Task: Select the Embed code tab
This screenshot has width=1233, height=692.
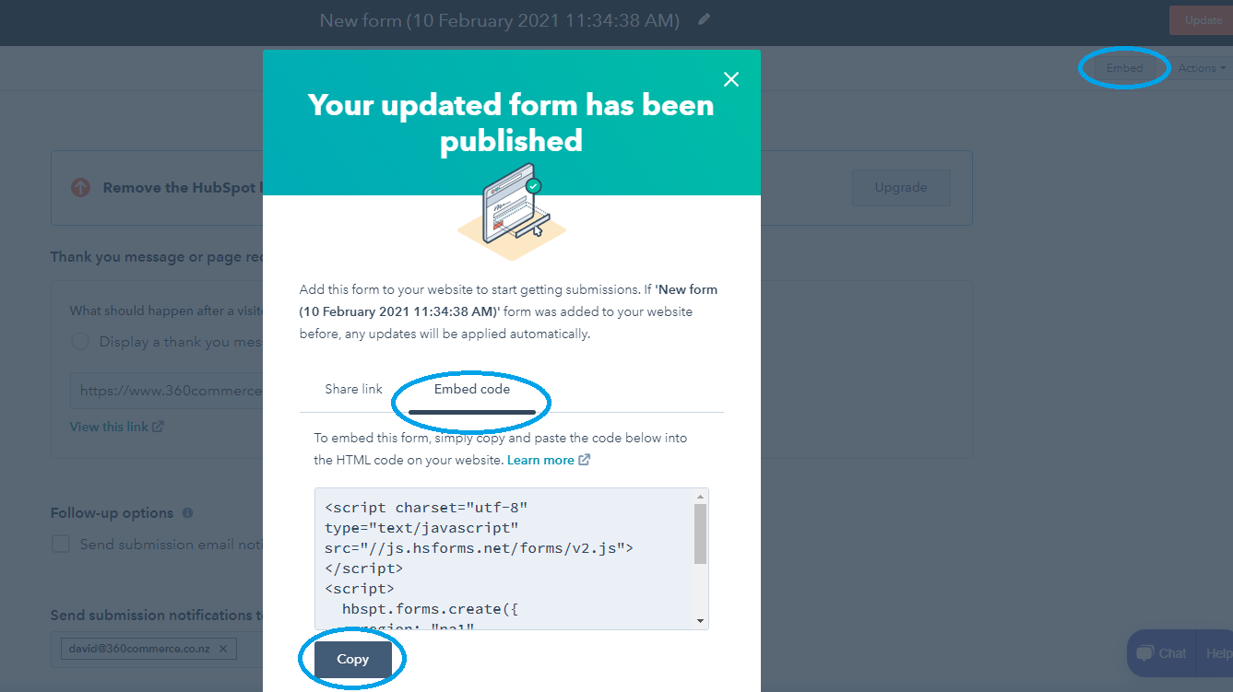Action: coord(472,389)
